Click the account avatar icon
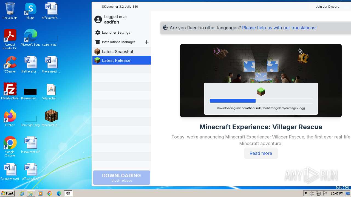Image resolution: width=351 pixels, height=197 pixels. 98,19
